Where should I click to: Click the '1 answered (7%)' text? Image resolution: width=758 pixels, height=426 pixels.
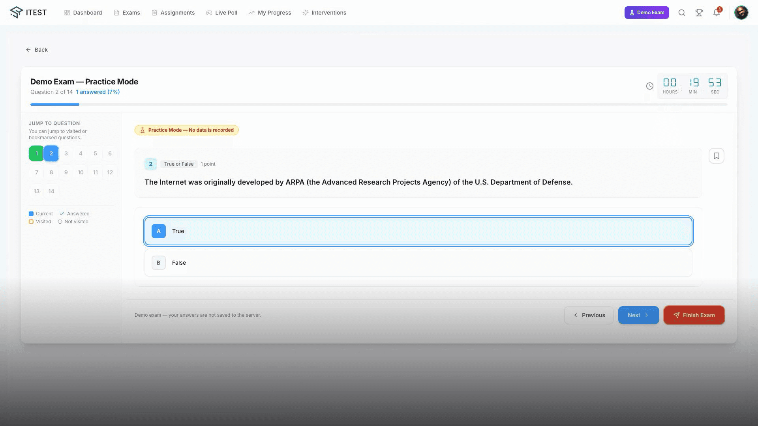tap(98, 92)
